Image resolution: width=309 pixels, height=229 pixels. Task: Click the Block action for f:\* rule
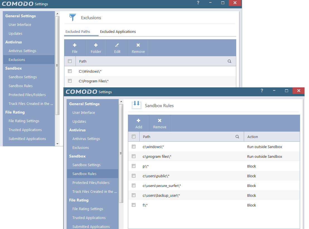(x=251, y=205)
